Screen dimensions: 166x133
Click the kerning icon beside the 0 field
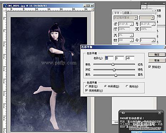click(x=137, y=40)
